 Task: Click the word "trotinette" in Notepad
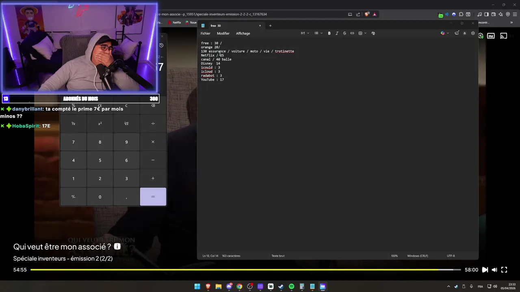pos(284,51)
